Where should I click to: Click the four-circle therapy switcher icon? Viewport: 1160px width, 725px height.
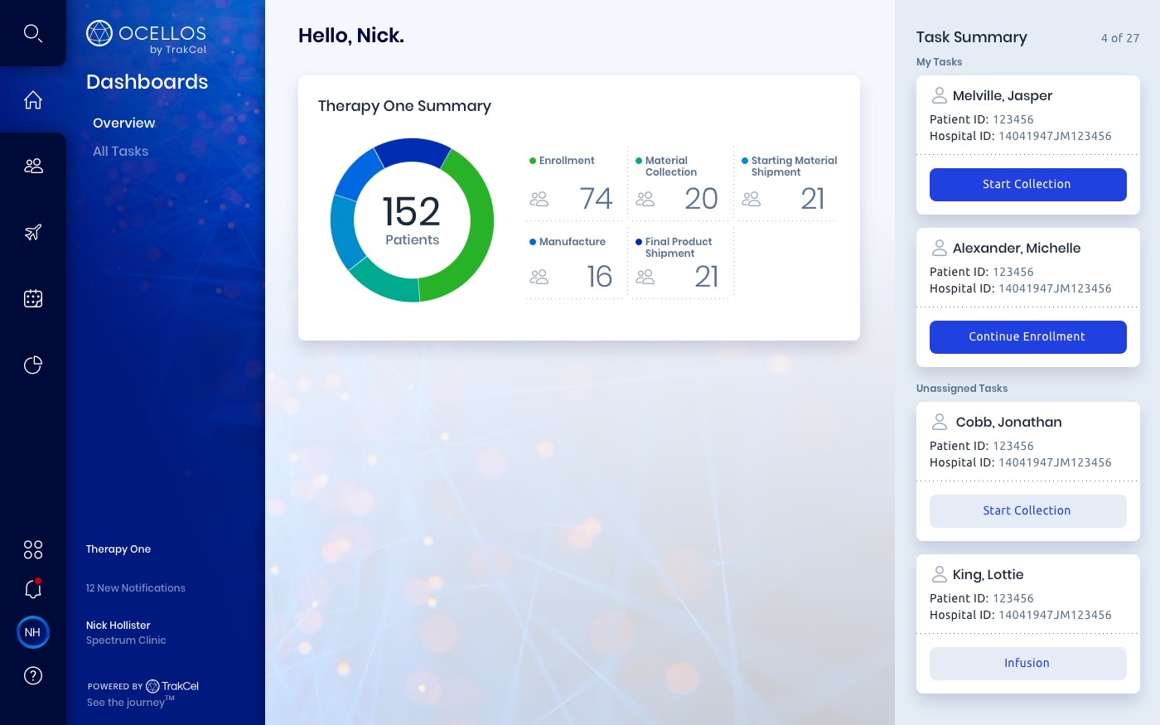point(33,549)
